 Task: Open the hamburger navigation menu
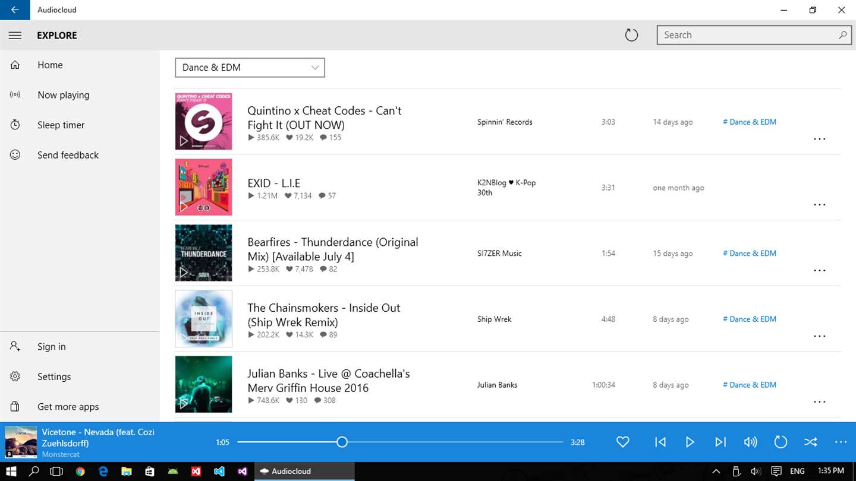[15, 35]
